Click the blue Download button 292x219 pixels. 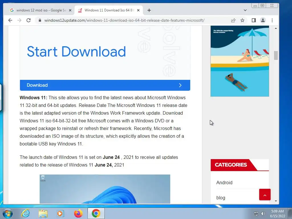[105, 85]
